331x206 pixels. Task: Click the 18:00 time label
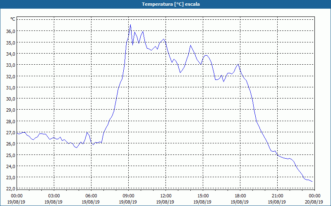240,196
